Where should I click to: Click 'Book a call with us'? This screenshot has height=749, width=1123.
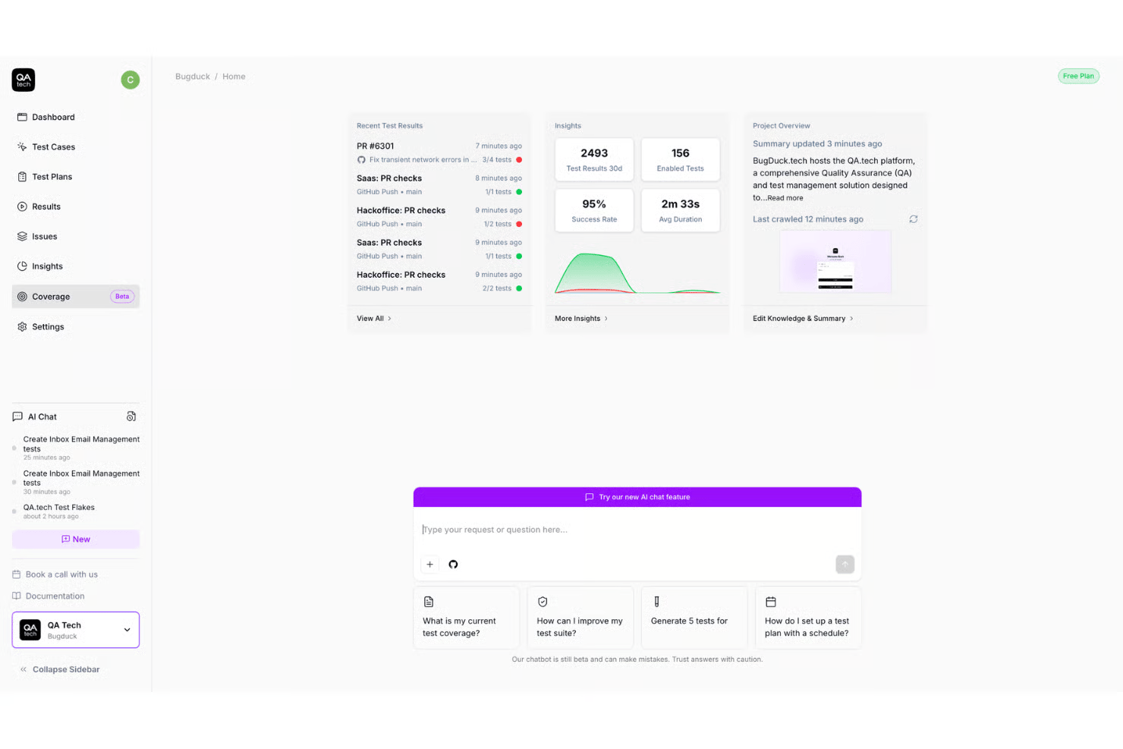pos(55,574)
